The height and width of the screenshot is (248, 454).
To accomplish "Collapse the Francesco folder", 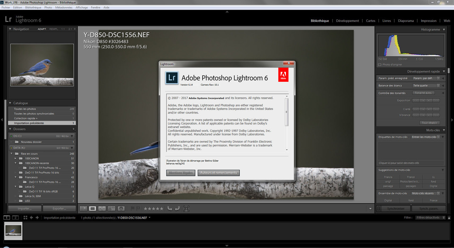I will (16, 177).
